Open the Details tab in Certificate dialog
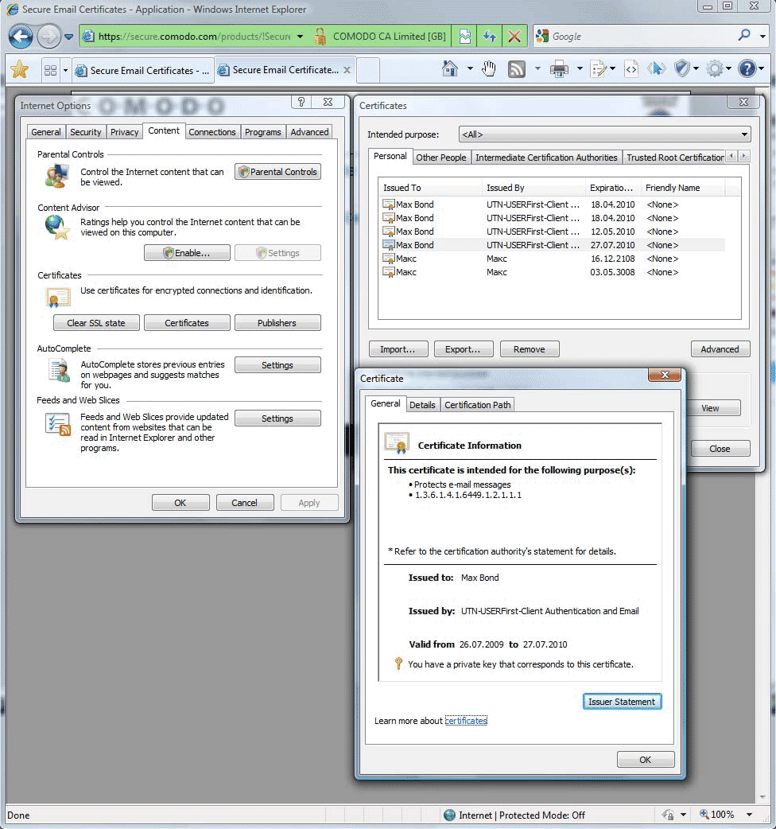 (423, 405)
